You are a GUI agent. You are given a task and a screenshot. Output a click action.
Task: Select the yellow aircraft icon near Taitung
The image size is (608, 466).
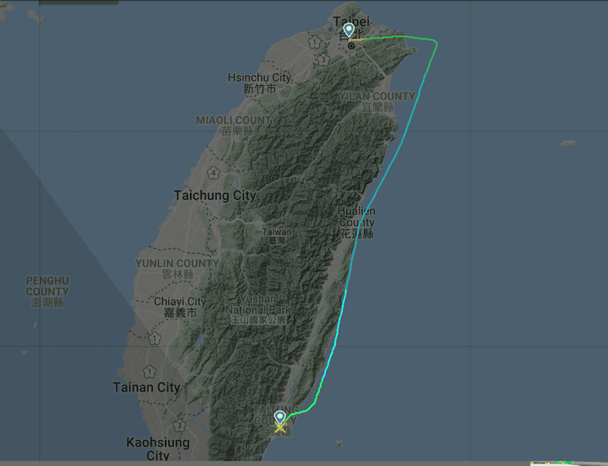[280, 427]
